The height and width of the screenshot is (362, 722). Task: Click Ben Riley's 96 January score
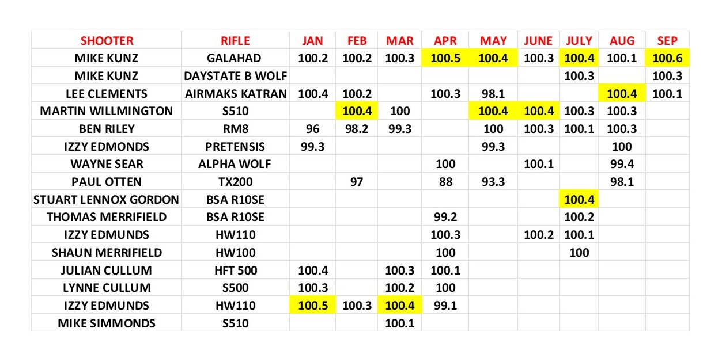(312, 129)
